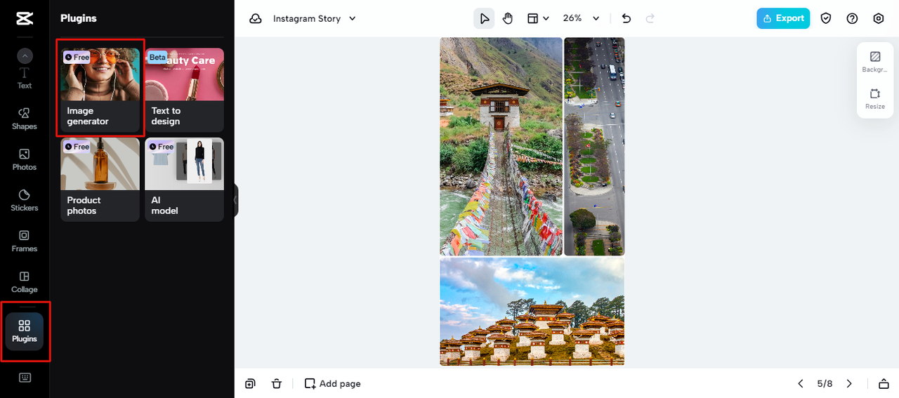Click the Undo arrow
Viewport: 899px width, 398px height.
(626, 19)
